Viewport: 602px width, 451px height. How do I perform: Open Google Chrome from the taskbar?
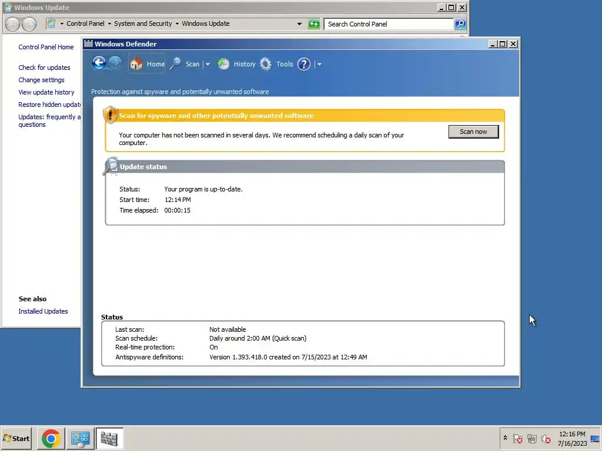51,438
